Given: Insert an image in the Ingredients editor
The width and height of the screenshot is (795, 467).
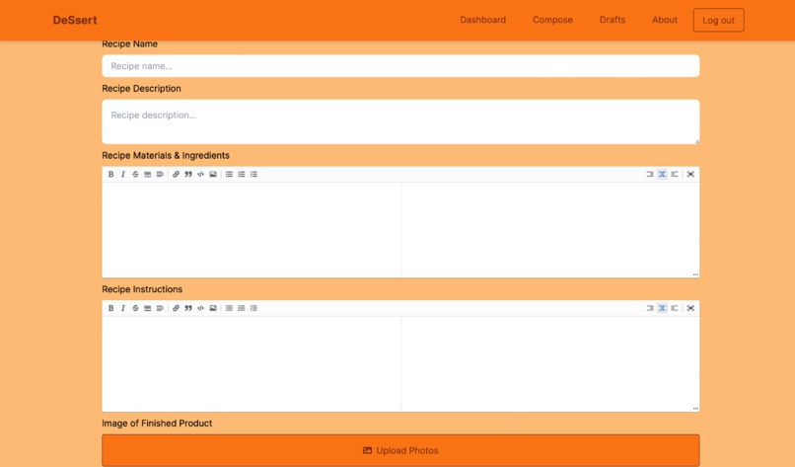Looking at the screenshot, I should (213, 174).
